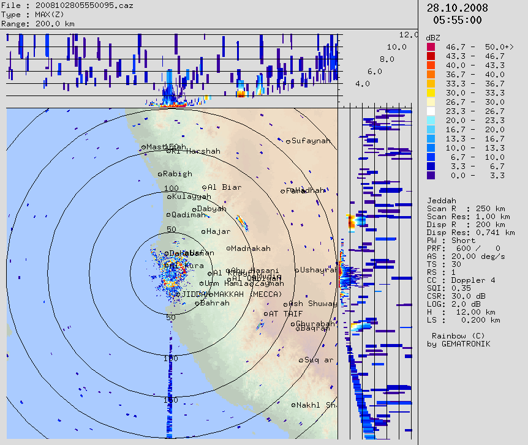
Task: Click the sky blue 16.7–20.0 dBZ swatch
Action: pyautogui.click(x=431, y=130)
